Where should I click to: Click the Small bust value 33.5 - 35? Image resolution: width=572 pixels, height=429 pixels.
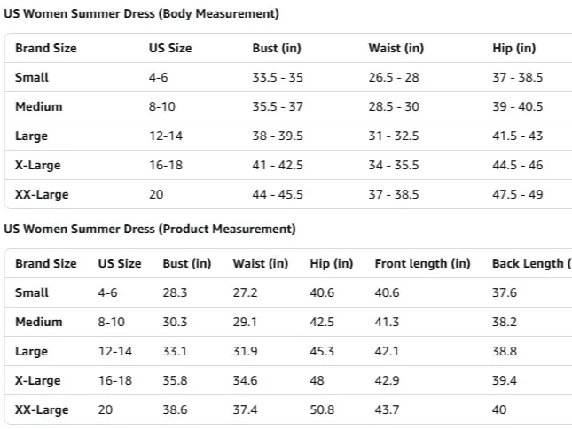pos(278,77)
